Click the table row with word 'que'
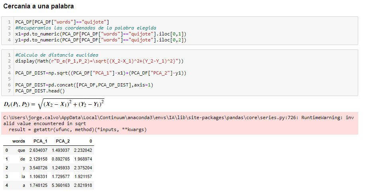Image resolution: width=365 pixels, height=194 pixels. click(49, 150)
